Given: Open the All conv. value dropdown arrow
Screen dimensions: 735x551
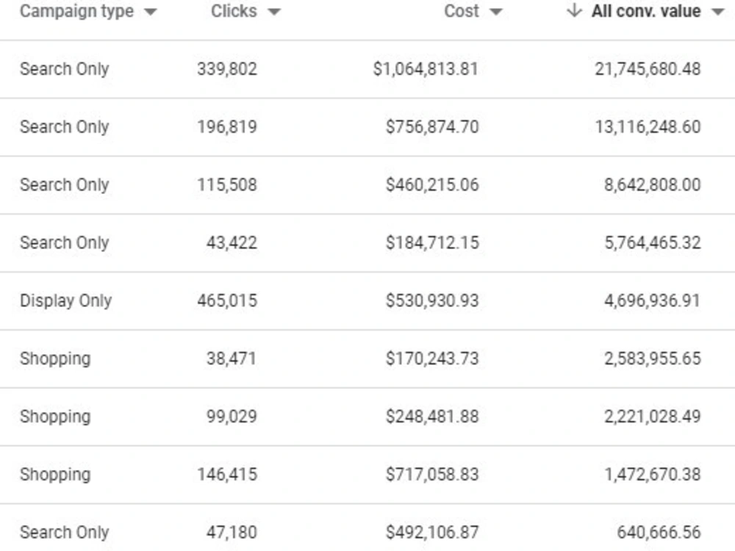Looking at the screenshot, I should click(718, 12).
